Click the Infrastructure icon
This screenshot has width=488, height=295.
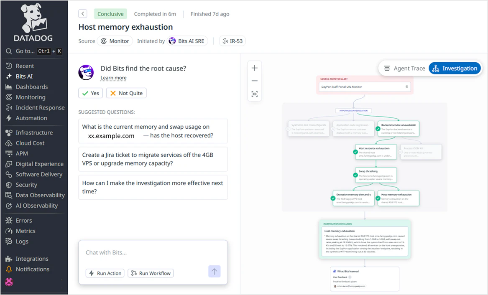click(x=9, y=133)
